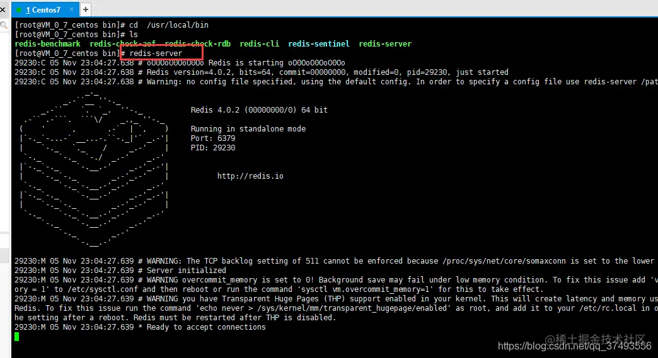This screenshot has width=658, height=358.
Task: Open a new session tab with plus button
Action: pyautogui.click(x=86, y=9)
